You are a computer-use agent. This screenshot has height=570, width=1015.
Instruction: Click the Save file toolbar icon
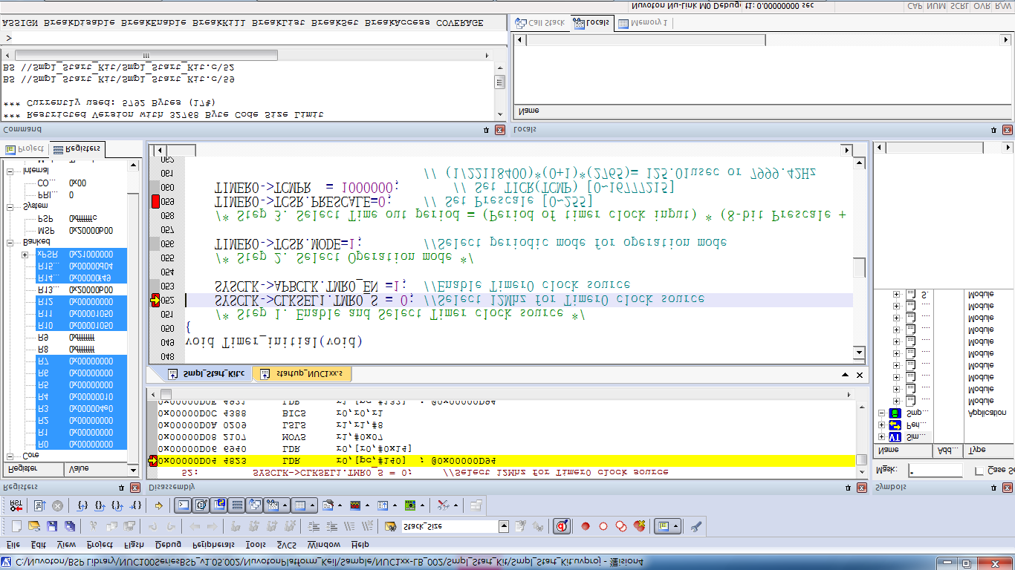(x=52, y=526)
